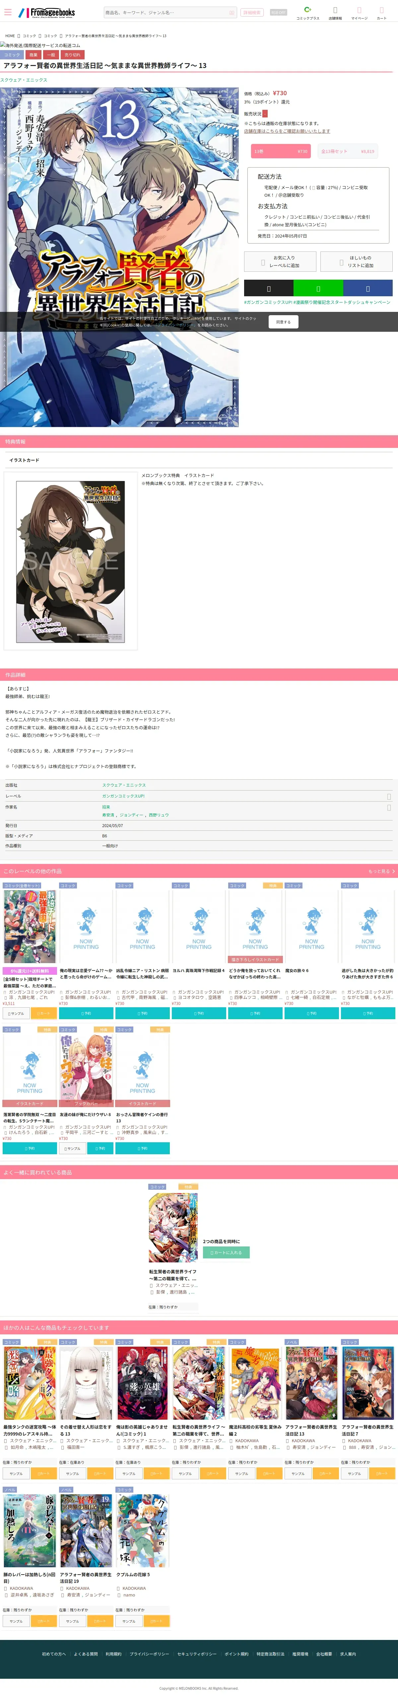Click the 漫画祭り開催記念 campaign hashtag
This screenshot has width=398, height=1698.
click(342, 303)
